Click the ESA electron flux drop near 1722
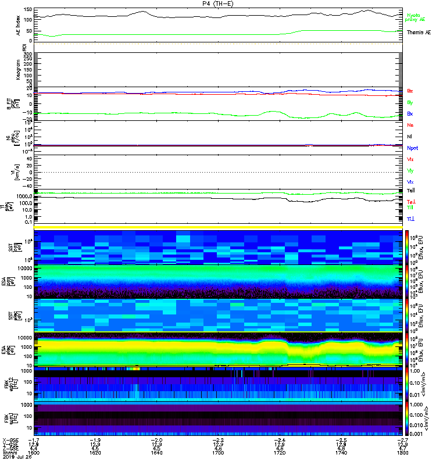Screen dimensions: 436x465 (287, 347)
